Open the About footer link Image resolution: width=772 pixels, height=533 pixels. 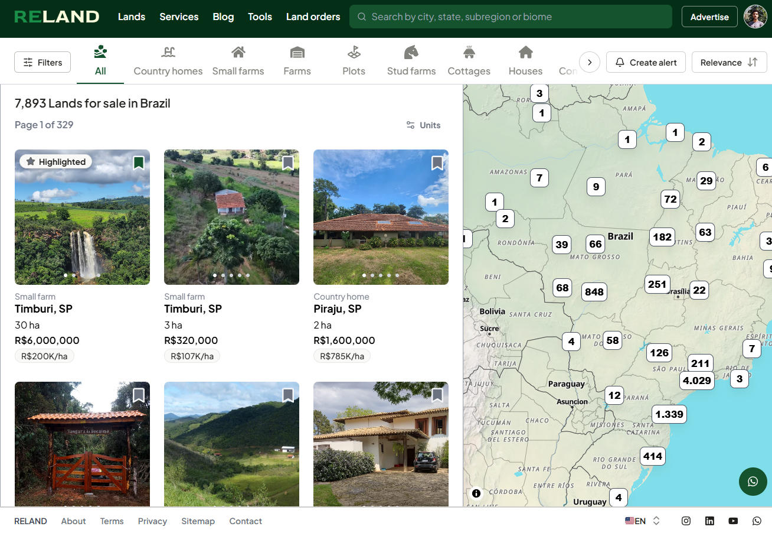coord(73,521)
